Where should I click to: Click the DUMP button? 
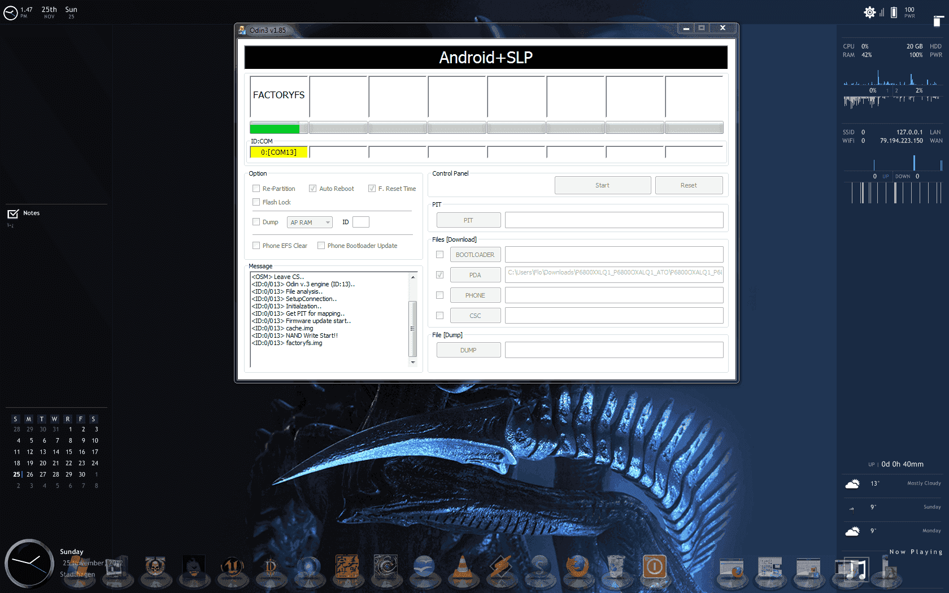468,350
